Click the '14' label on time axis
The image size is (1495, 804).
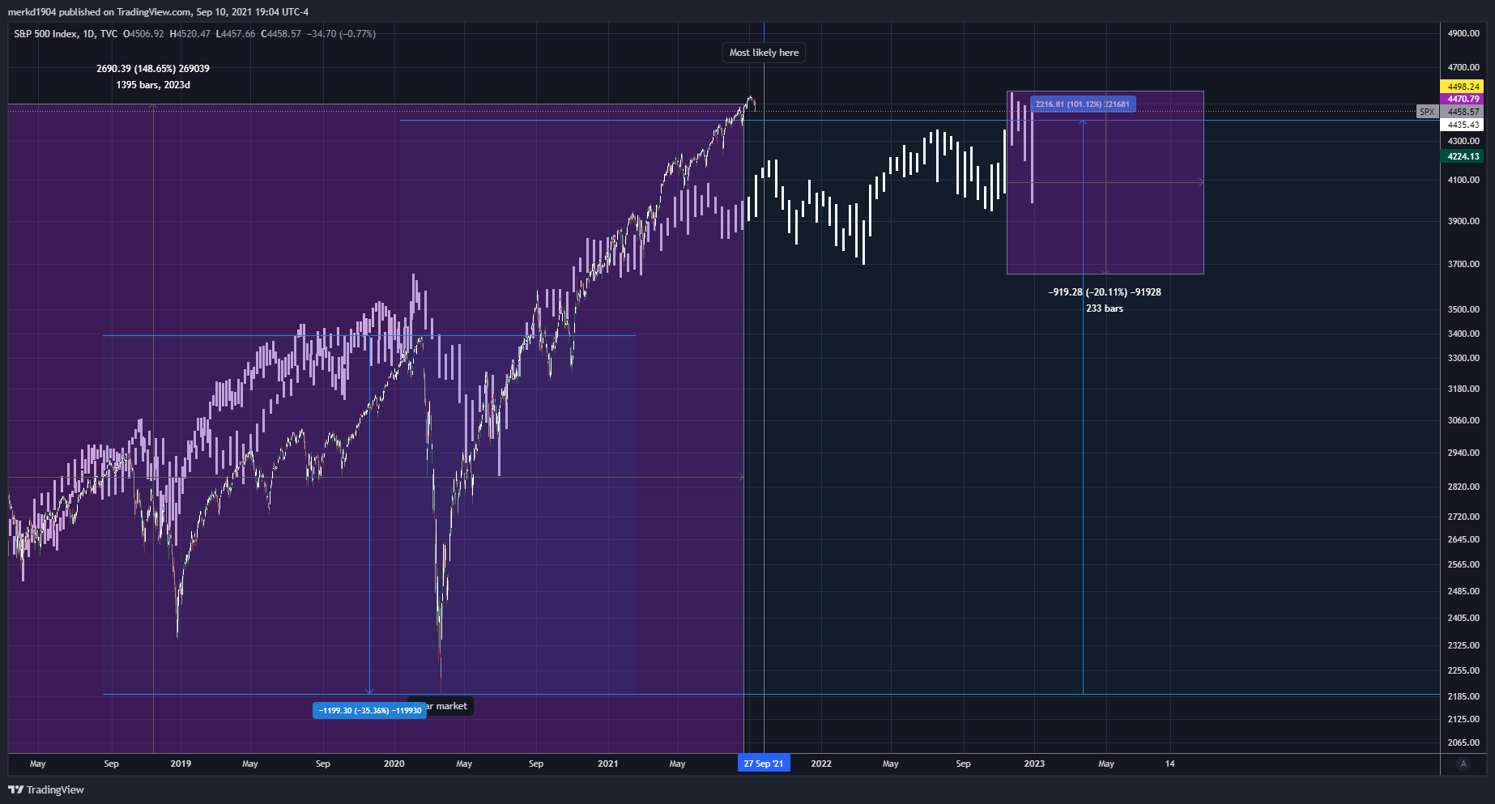point(1169,764)
